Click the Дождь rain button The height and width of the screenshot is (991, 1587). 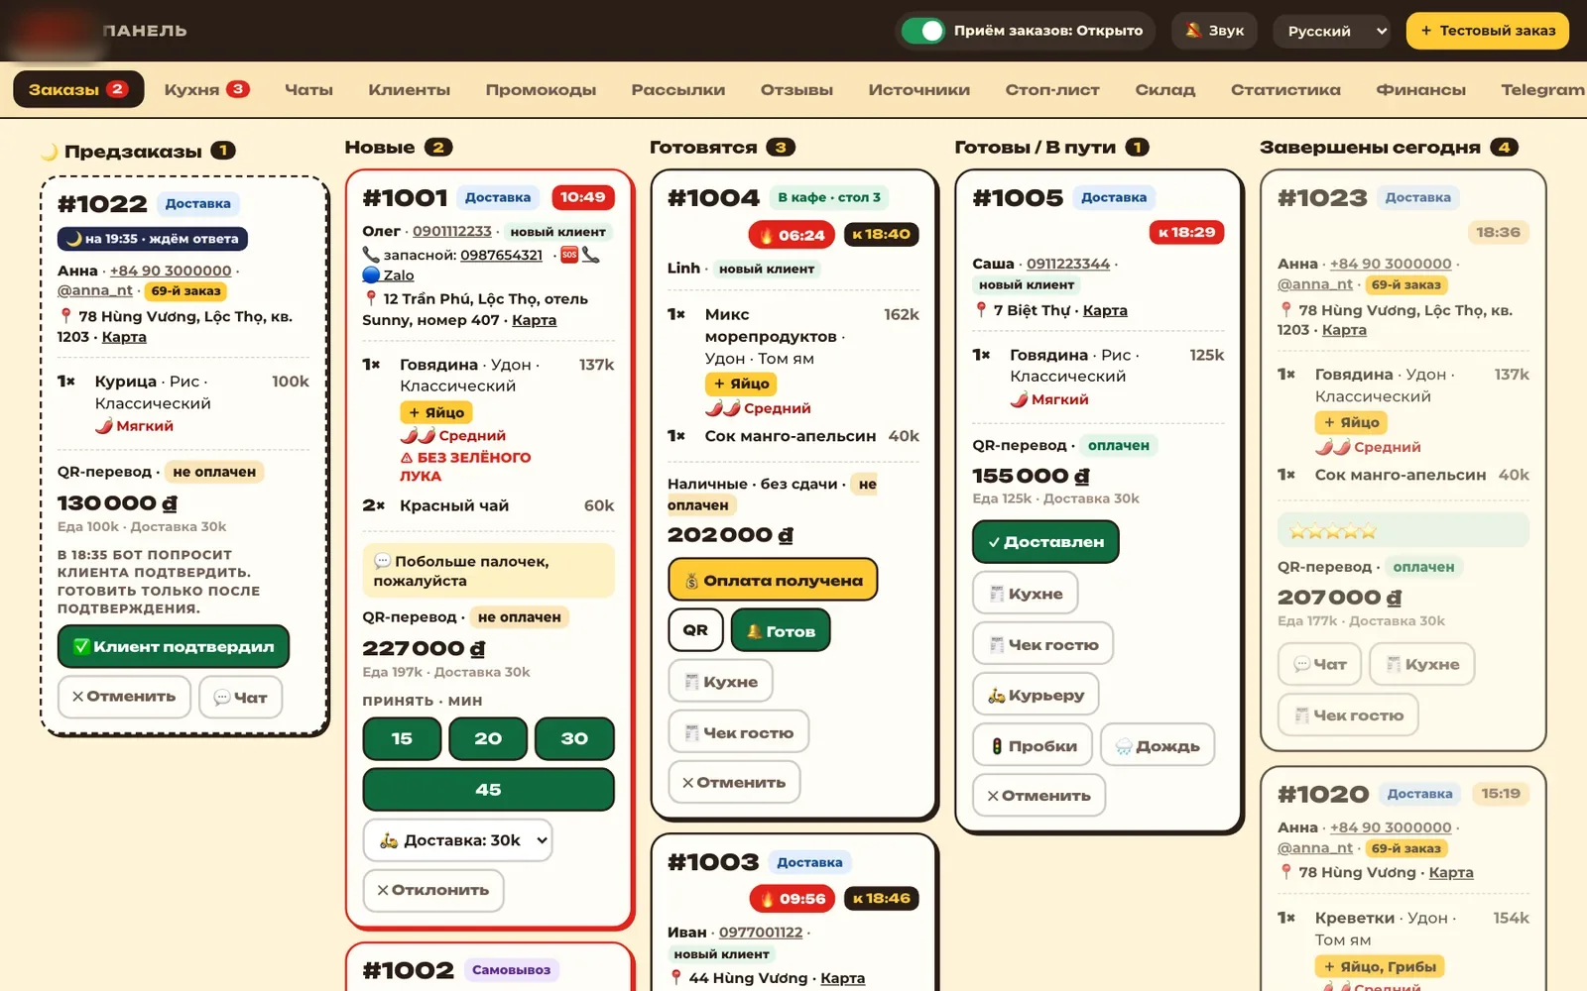coord(1158,745)
